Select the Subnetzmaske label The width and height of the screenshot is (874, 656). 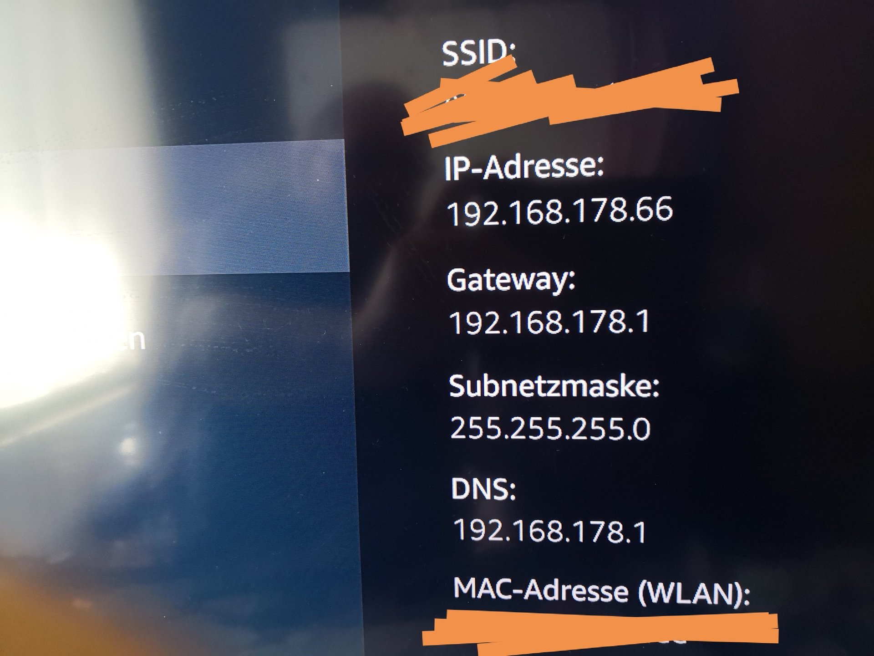click(554, 386)
